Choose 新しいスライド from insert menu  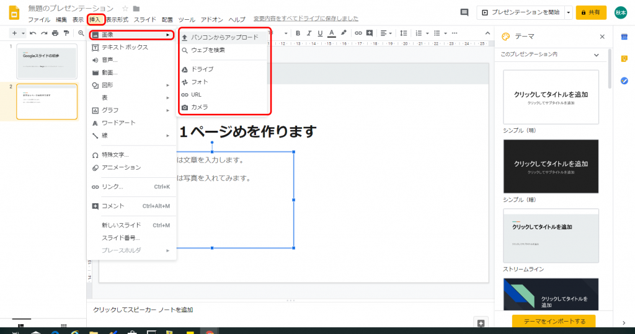pyautogui.click(x=131, y=225)
